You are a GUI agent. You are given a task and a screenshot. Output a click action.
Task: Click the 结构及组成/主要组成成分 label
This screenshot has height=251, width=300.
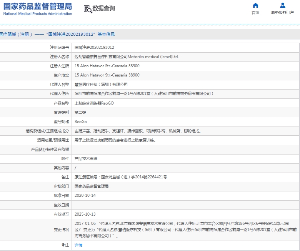(47, 131)
